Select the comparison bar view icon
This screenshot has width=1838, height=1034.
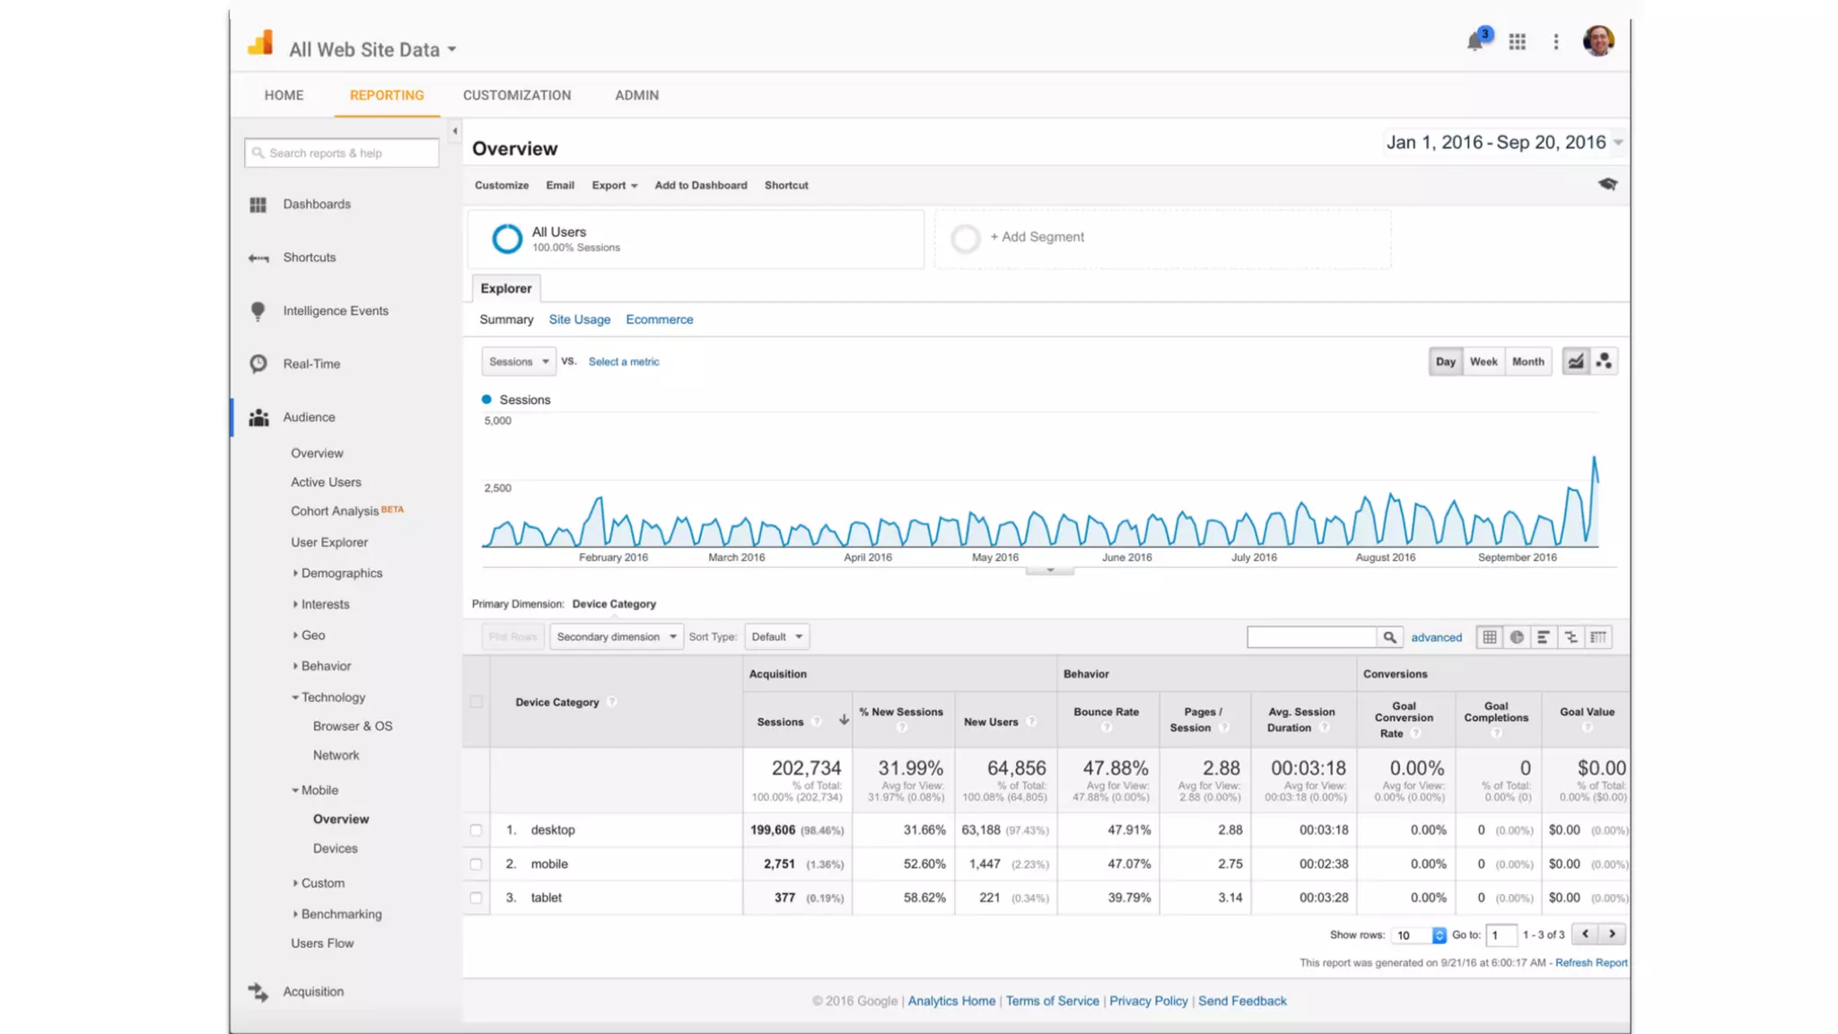pyautogui.click(x=1571, y=637)
